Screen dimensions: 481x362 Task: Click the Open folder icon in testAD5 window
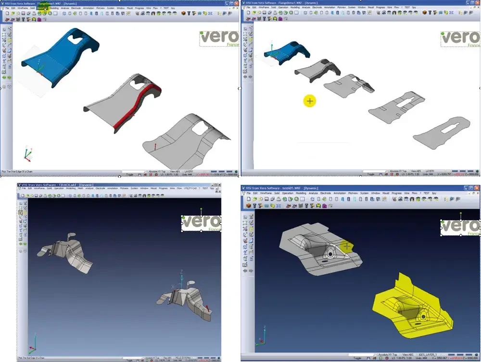(254, 199)
